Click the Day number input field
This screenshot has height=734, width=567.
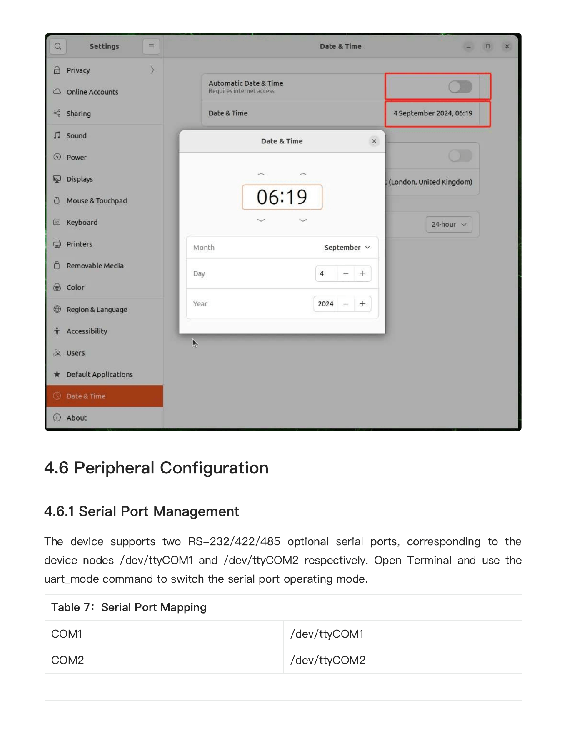(x=327, y=273)
